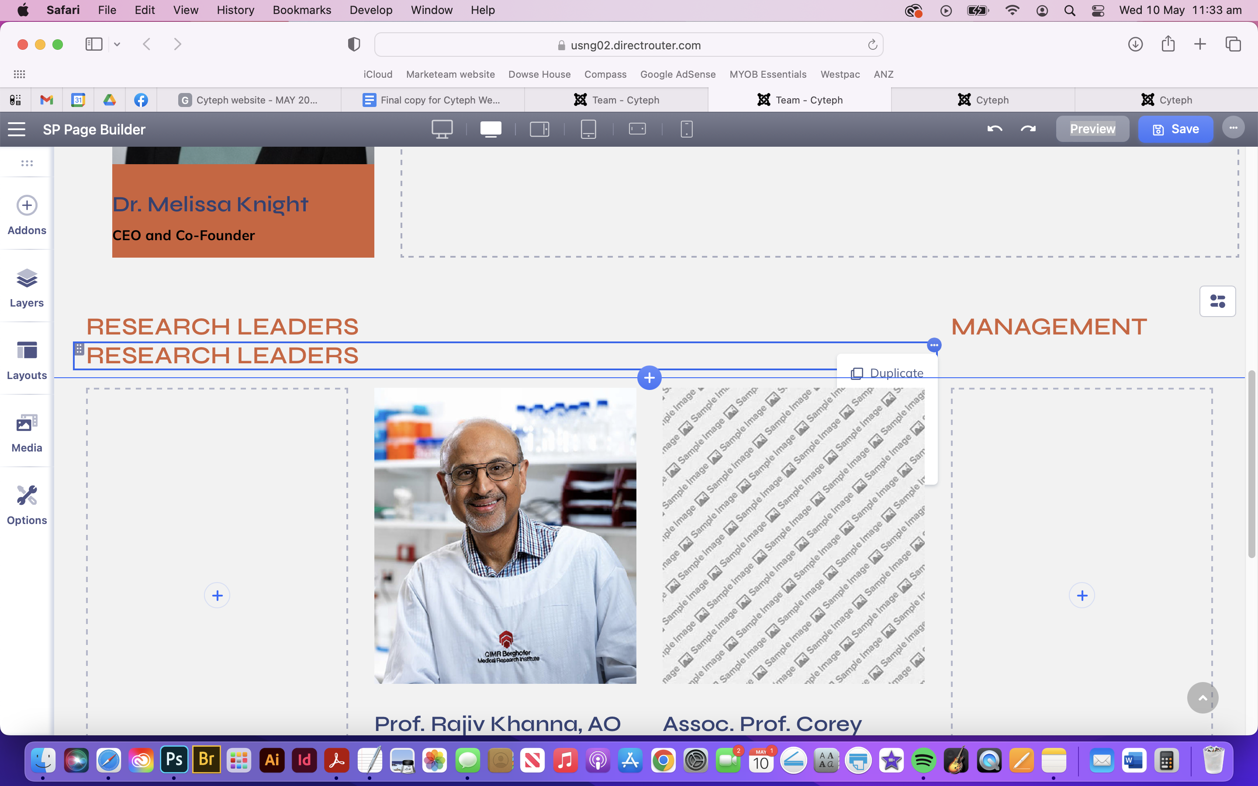Click the Save button
The height and width of the screenshot is (786, 1258).
[x=1175, y=129]
